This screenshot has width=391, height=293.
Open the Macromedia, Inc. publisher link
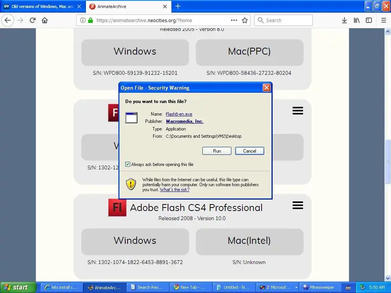[x=184, y=121]
